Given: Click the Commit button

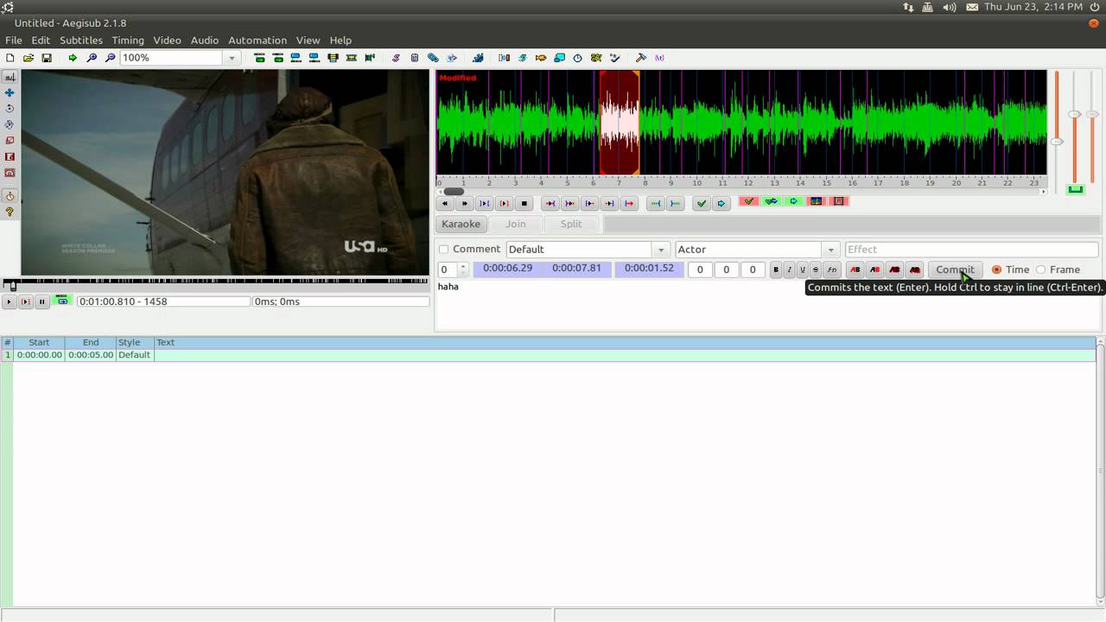Looking at the screenshot, I should tap(955, 270).
